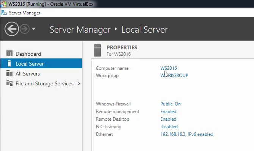Click the Local Server icon in sidebar
The image size is (254, 151).
pyautogui.click(x=9, y=63)
